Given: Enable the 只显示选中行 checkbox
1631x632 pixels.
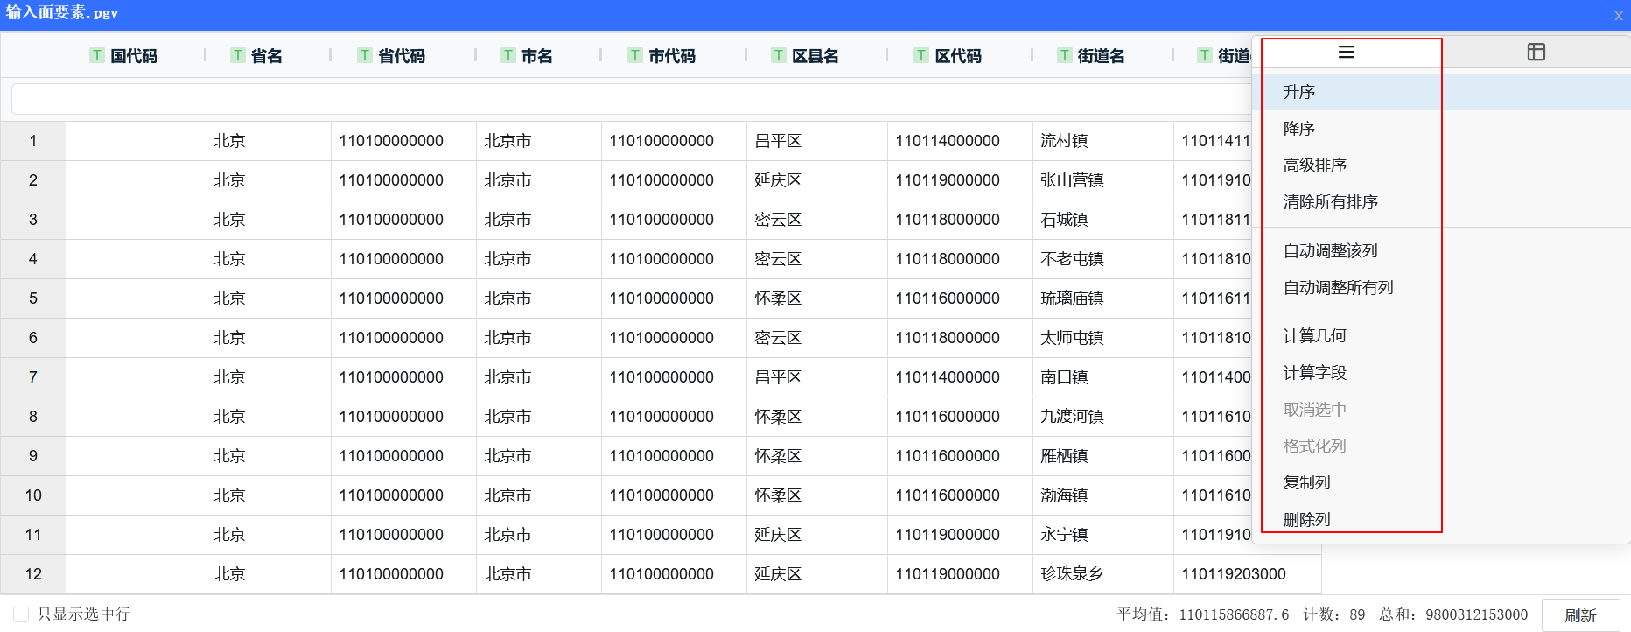Looking at the screenshot, I should [x=22, y=614].
